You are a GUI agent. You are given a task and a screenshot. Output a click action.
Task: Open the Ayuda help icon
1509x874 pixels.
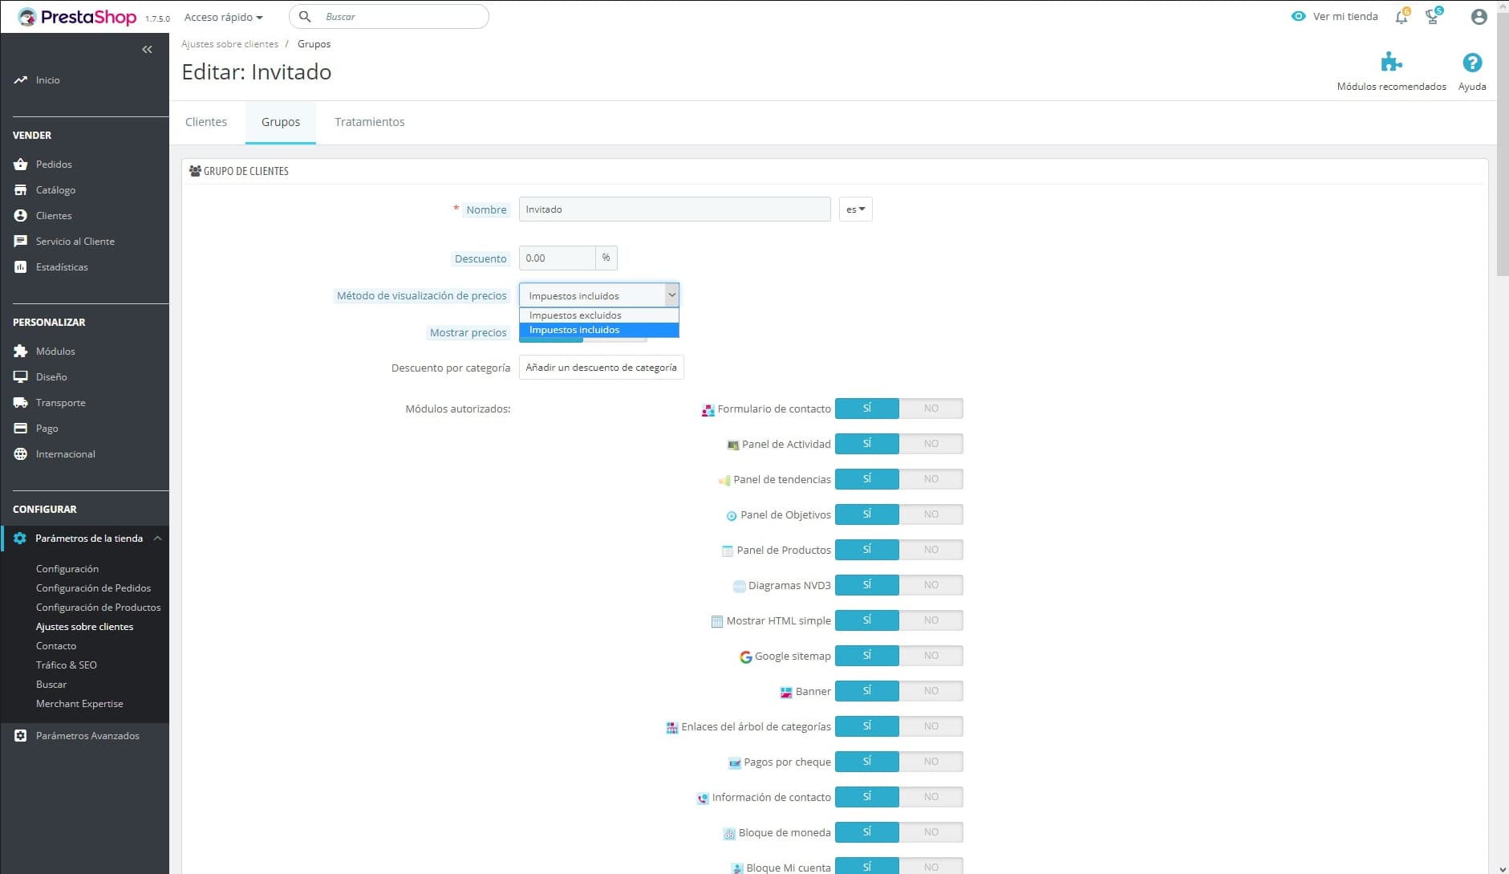point(1471,63)
